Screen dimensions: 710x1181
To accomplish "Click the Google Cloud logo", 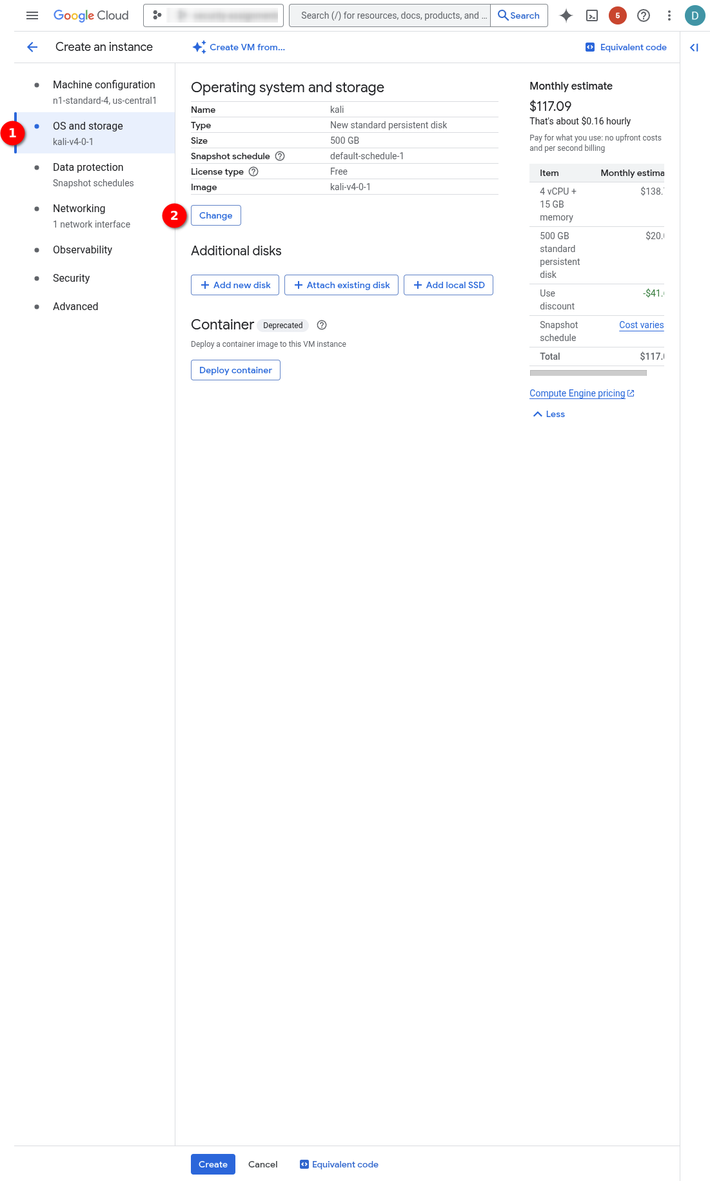I will point(91,15).
